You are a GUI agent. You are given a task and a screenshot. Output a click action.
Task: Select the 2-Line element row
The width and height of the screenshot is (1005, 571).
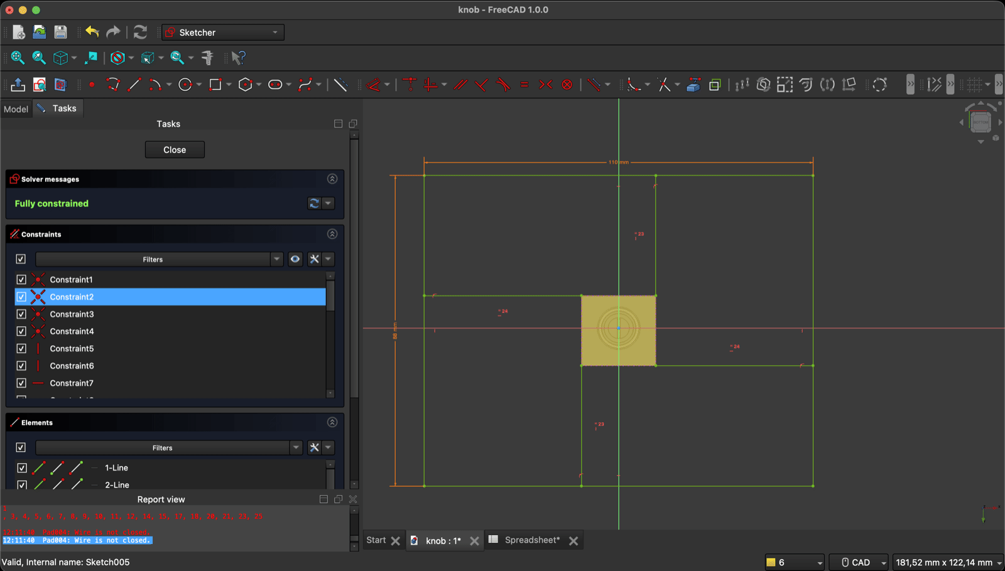point(170,484)
